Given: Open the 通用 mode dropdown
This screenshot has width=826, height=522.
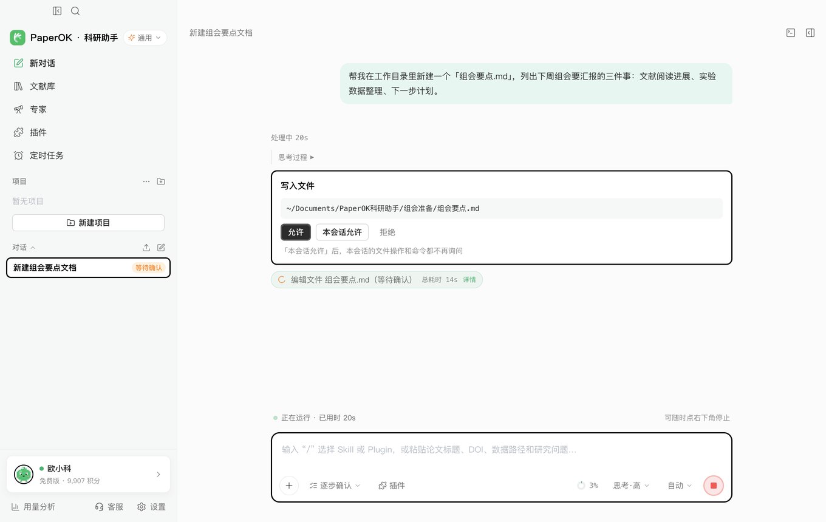Looking at the screenshot, I should tap(145, 38).
